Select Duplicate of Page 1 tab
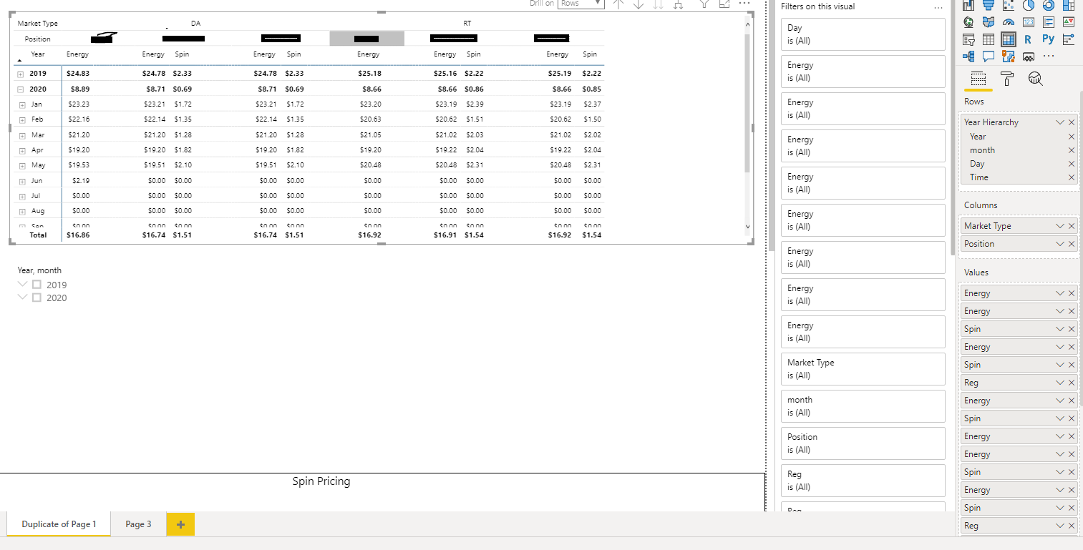This screenshot has width=1083, height=550. pyautogui.click(x=59, y=524)
